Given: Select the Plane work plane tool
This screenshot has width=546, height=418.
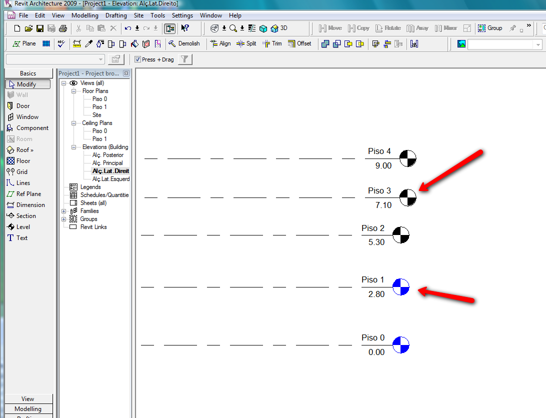Looking at the screenshot, I should click(x=24, y=43).
